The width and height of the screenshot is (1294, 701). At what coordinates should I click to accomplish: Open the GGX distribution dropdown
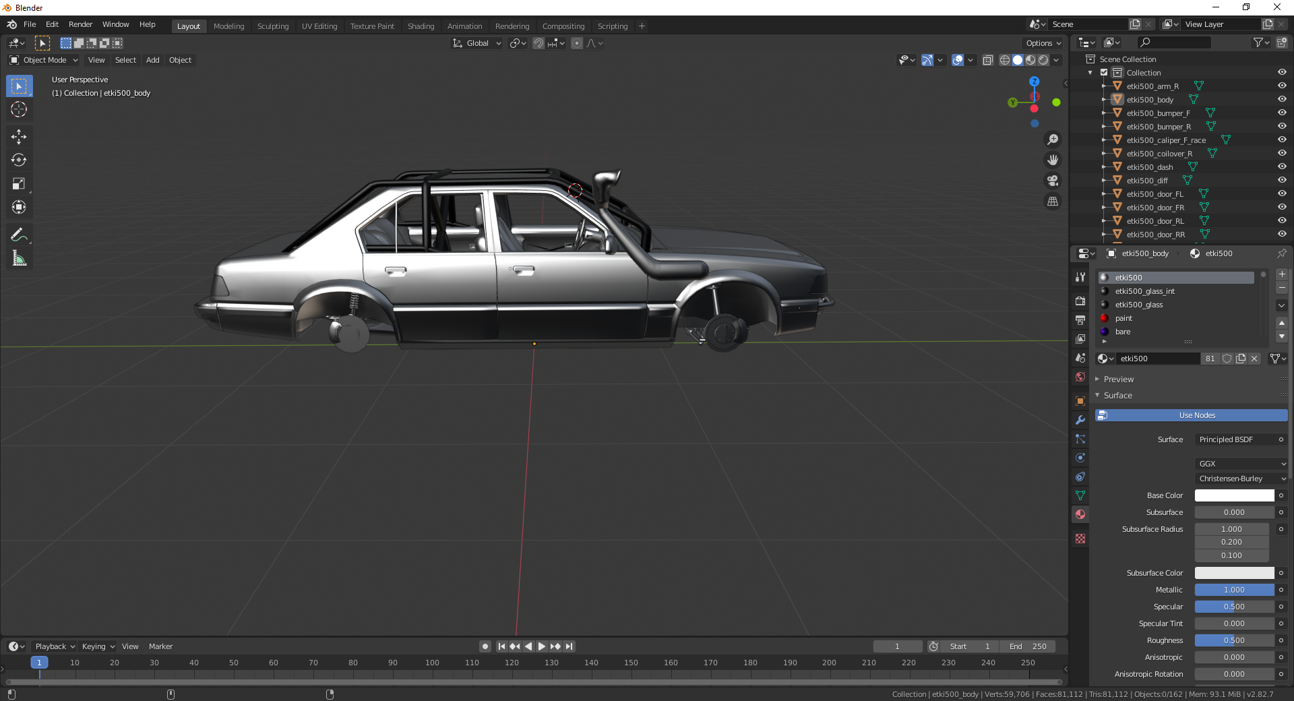coord(1241,464)
